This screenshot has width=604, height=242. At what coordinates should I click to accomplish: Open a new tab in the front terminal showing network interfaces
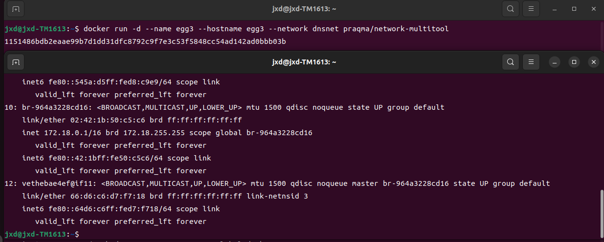[x=16, y=62]
